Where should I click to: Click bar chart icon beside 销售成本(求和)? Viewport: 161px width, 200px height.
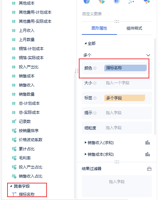(148, 154)
